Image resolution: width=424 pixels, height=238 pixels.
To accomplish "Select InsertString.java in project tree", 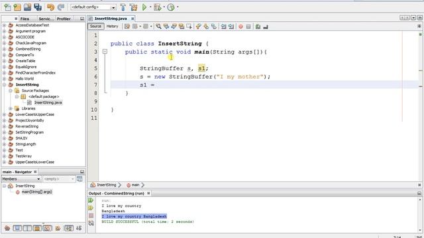I will pos(48,102).
